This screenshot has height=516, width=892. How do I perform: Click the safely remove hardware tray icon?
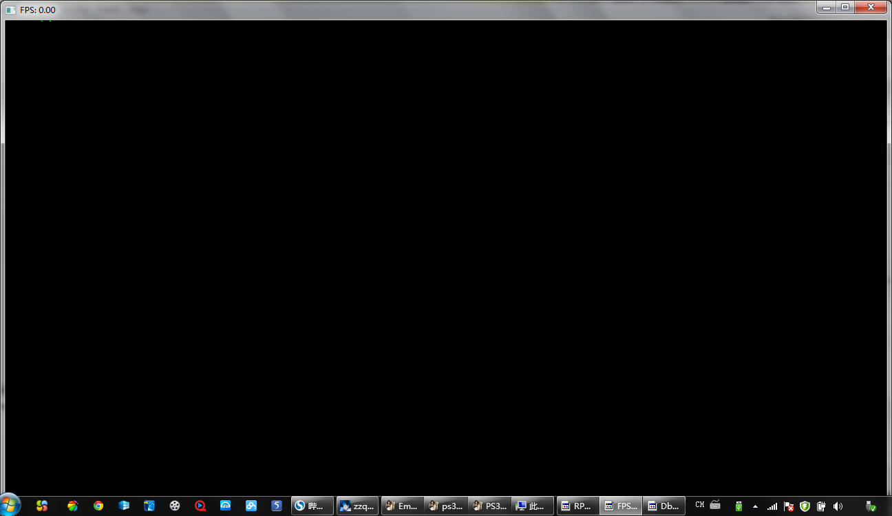coord(871,506)
